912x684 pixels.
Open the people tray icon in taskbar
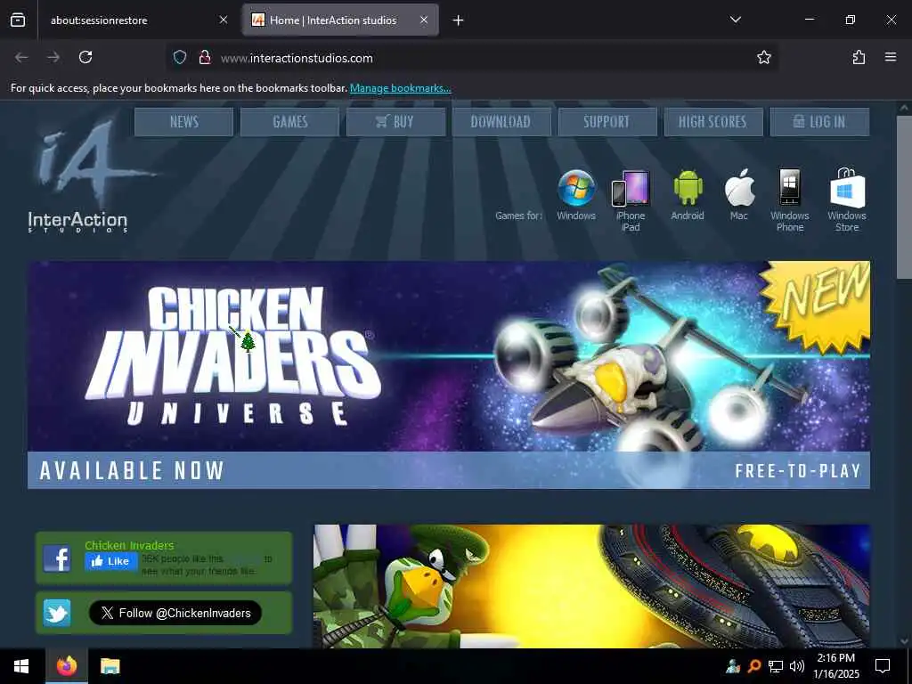733,666
